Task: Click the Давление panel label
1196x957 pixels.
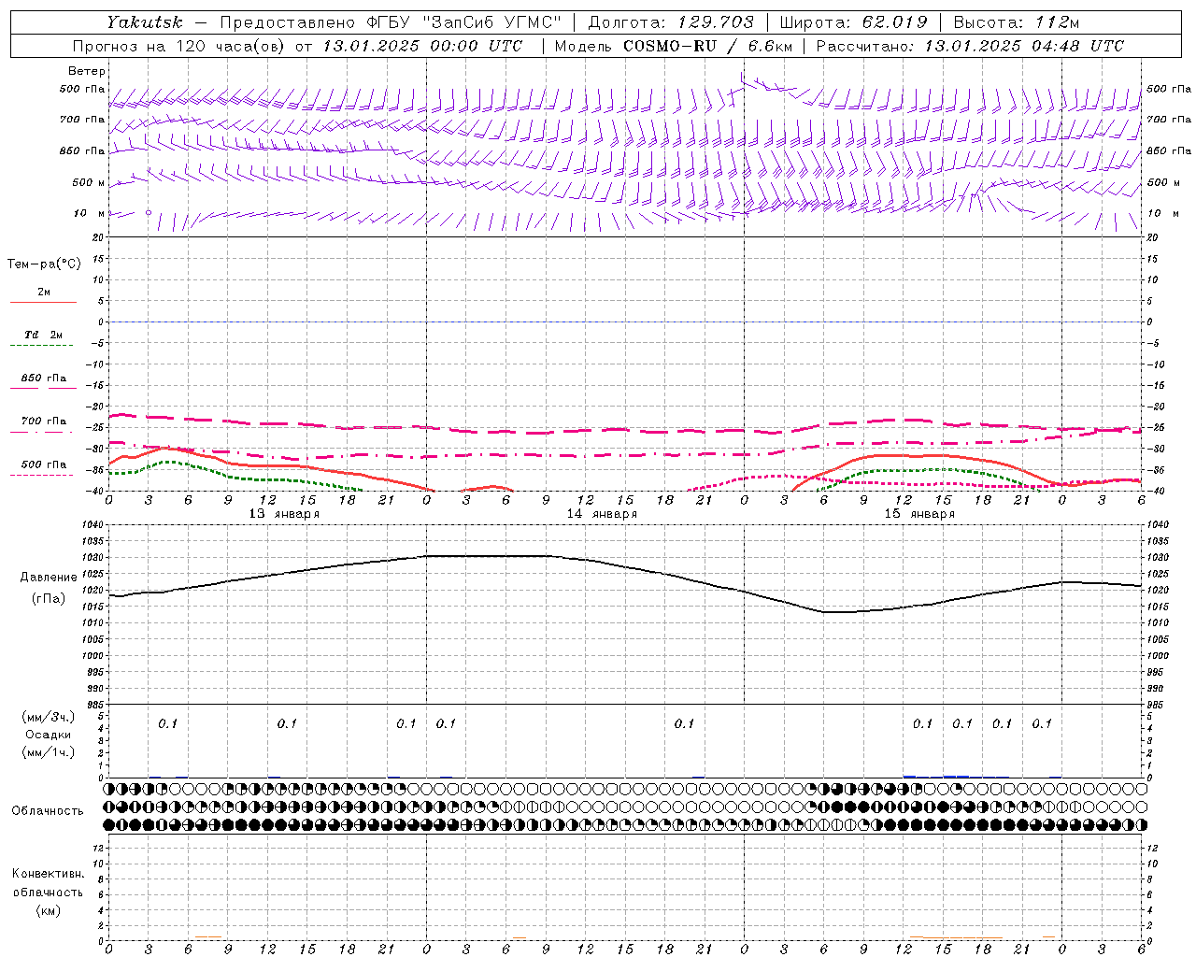Action: point(49,578)
